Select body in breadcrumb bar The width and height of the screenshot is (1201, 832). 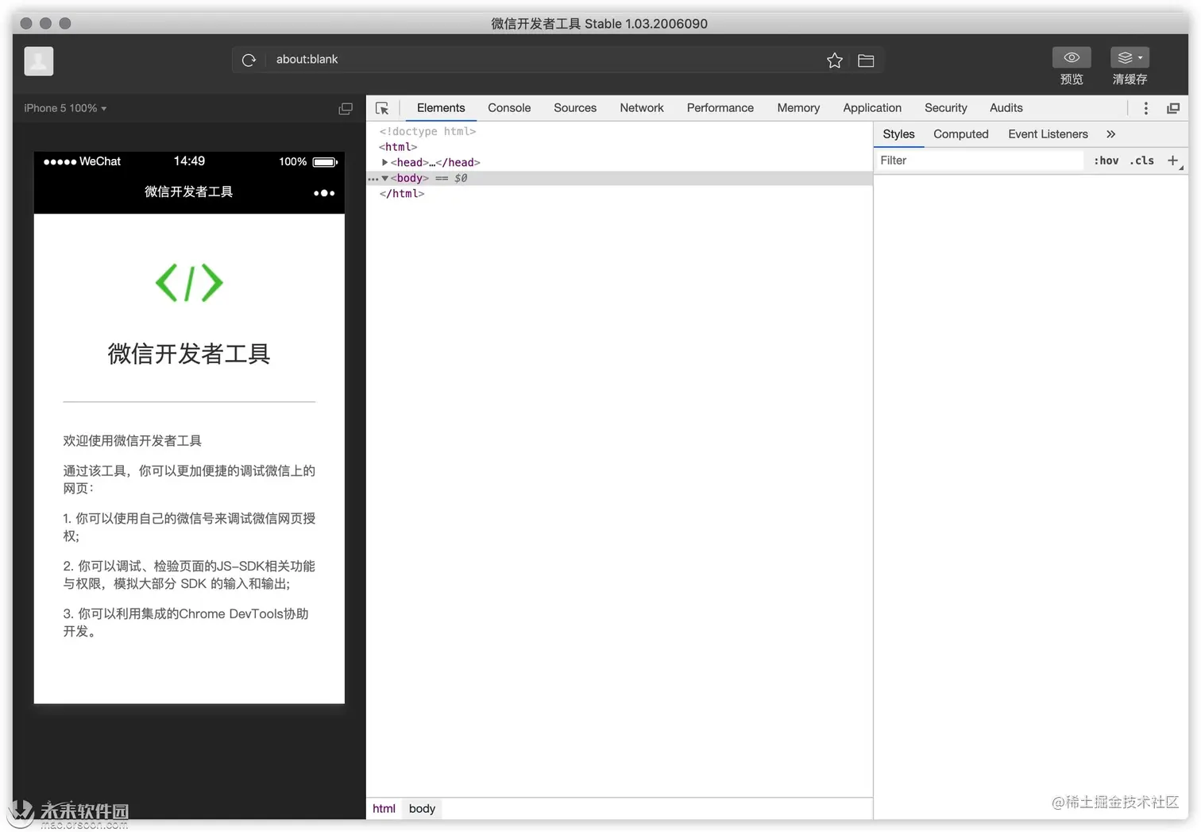(422, 808)
